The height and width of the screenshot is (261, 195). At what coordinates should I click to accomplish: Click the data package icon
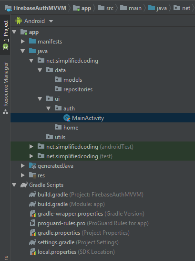(x=50, y=70)
